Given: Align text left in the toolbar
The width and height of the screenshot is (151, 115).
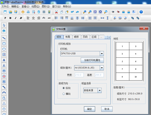Looking at the screenshot, I should 28,18.
